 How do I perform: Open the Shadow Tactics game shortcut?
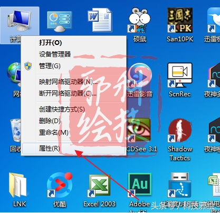click(x=180, y=131)
